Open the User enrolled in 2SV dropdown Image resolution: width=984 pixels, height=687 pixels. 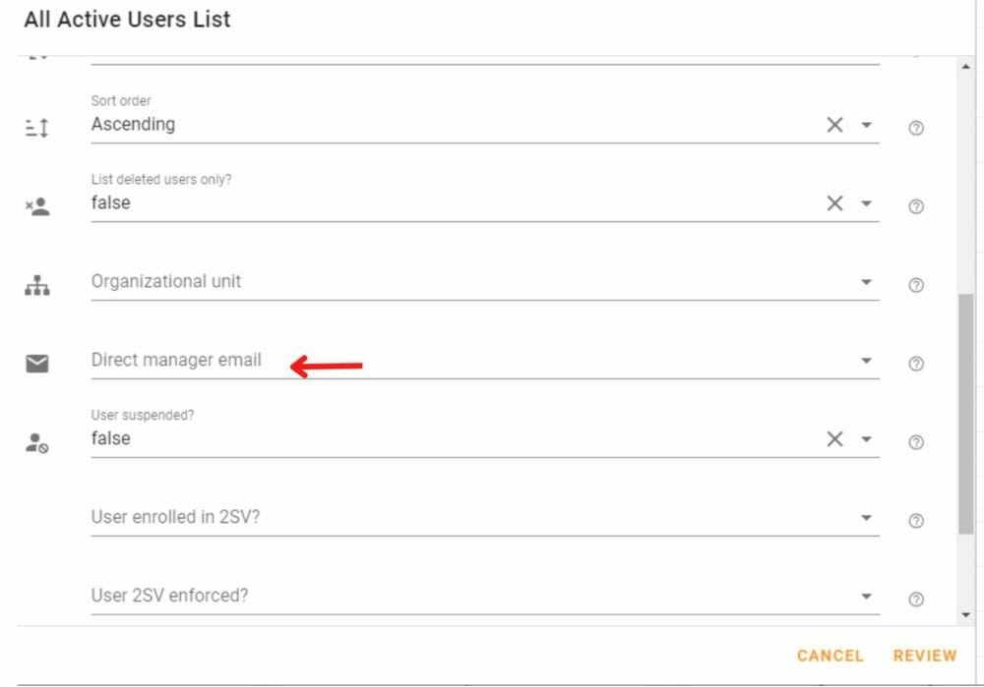866,518
